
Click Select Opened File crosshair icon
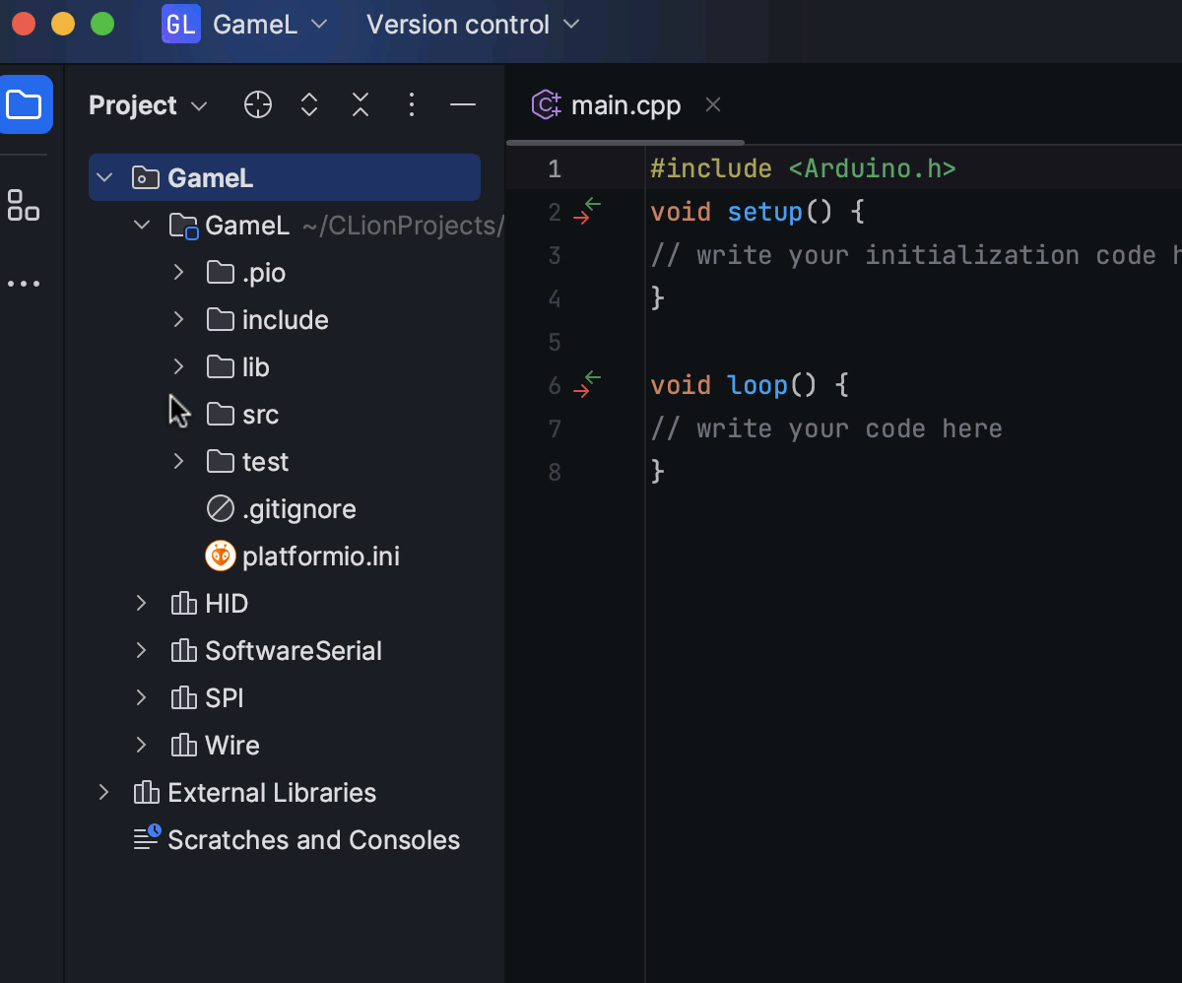[x=258, y=105]
